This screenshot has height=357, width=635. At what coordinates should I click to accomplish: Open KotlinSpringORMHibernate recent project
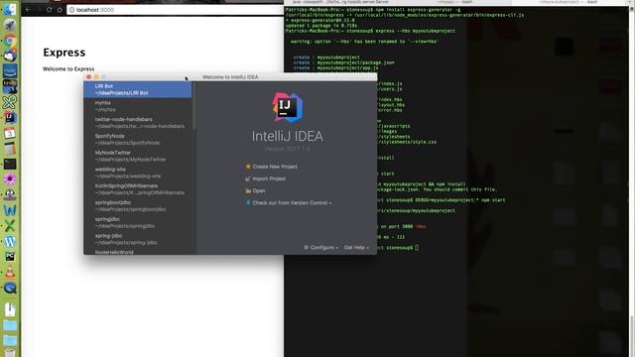coord(138,189)
